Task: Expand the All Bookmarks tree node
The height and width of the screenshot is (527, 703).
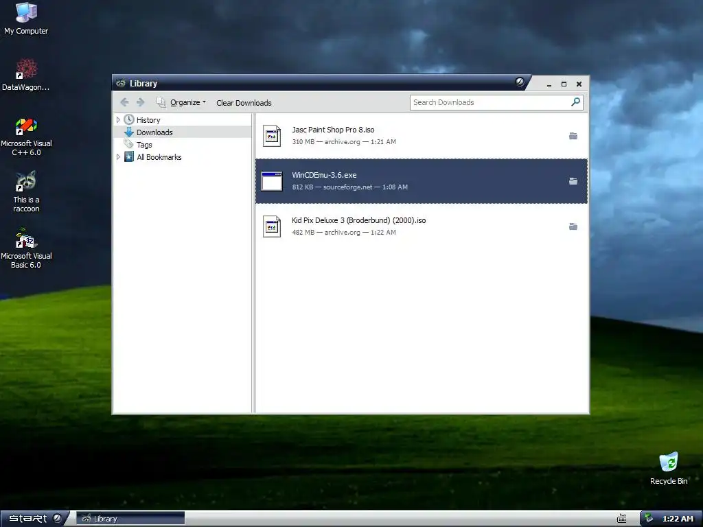Action: click(x=118, y=157)
